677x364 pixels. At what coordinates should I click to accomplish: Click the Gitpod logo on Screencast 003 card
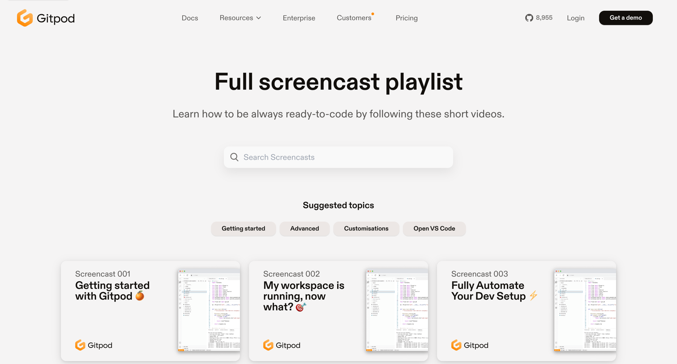tap(470, 345)
